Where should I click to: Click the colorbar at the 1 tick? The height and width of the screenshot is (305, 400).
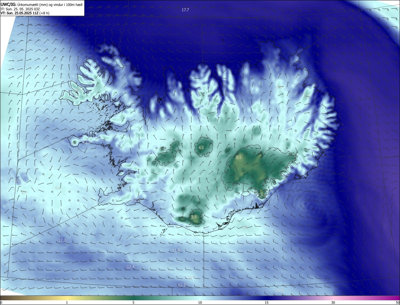pos(67,303)
